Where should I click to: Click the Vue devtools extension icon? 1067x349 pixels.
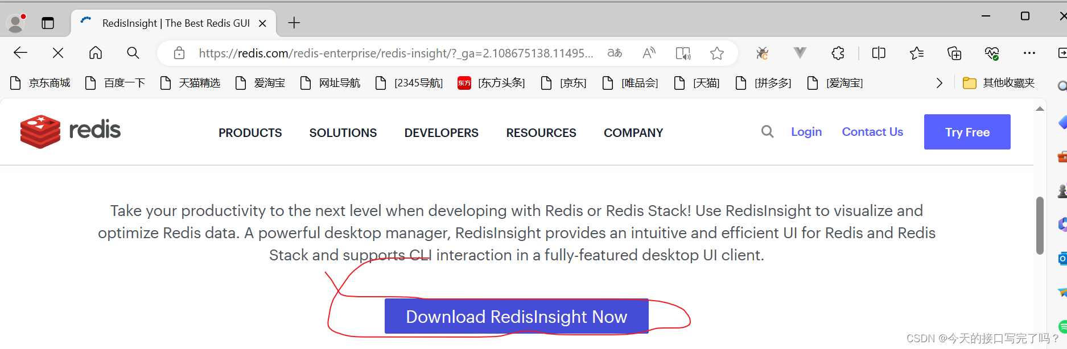[x=800, y=53]
